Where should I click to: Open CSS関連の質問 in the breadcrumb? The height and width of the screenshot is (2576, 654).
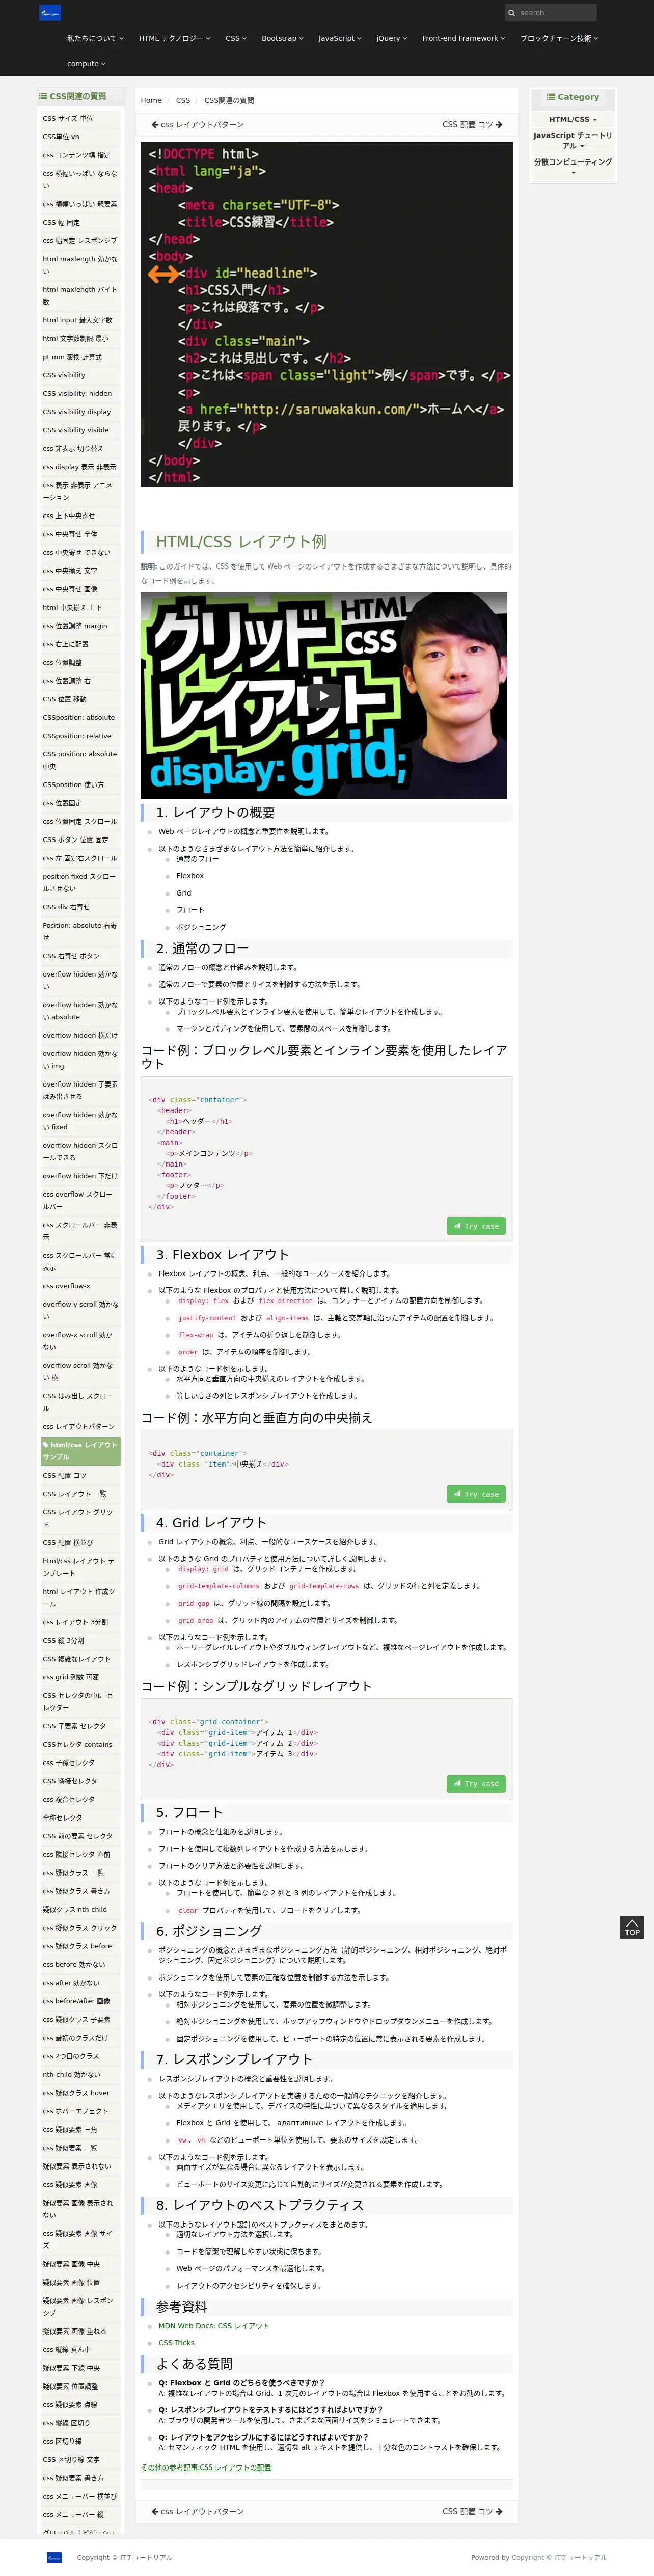229,100
